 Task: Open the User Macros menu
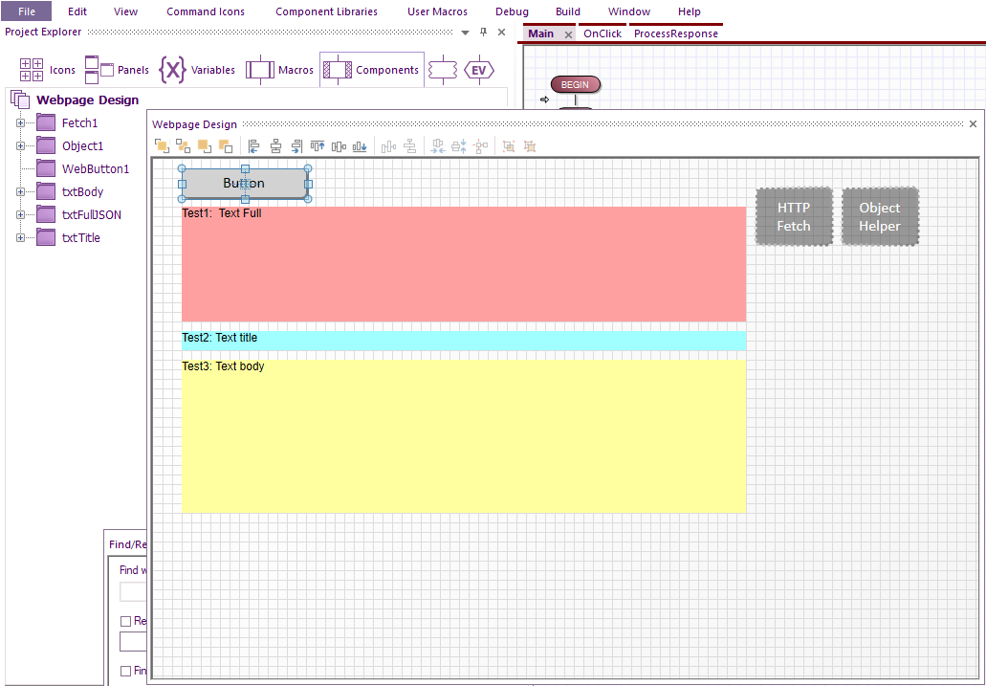pos(438,11)
